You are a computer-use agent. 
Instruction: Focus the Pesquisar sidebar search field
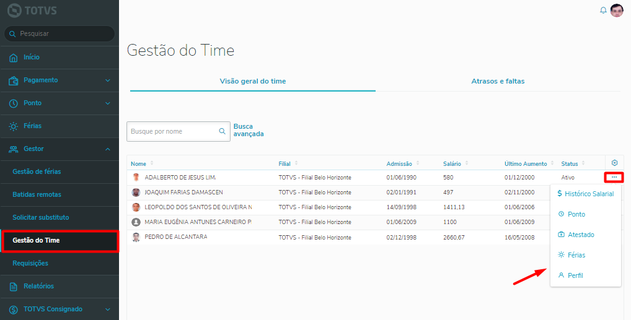click(x=60, y=34)
